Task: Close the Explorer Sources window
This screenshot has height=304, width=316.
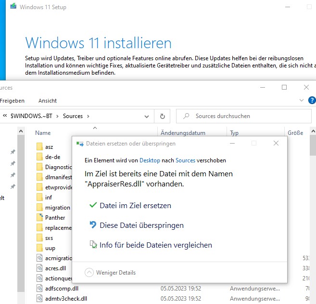Action: [306, 87]
